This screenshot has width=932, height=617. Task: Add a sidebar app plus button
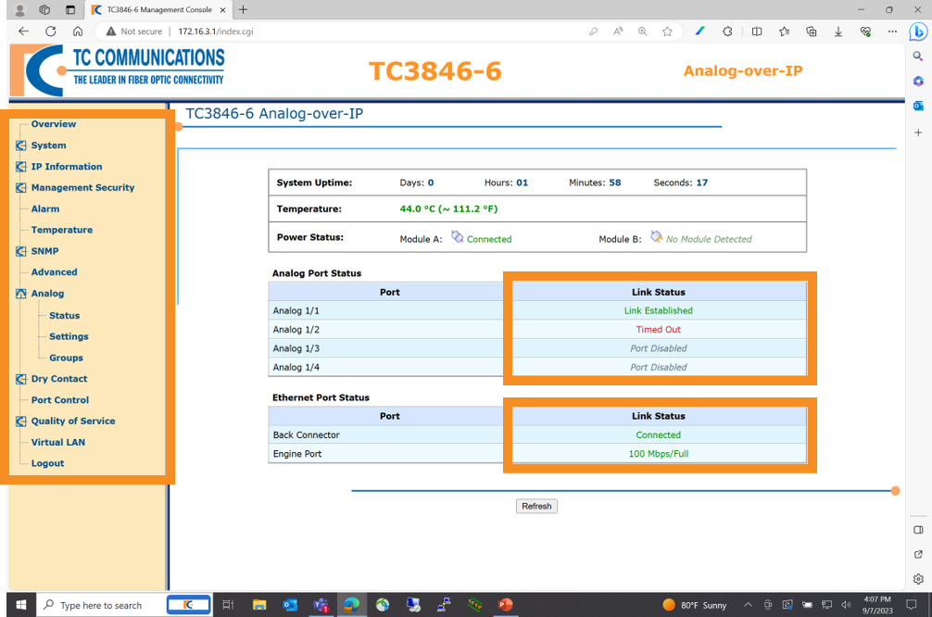point(918,132)
